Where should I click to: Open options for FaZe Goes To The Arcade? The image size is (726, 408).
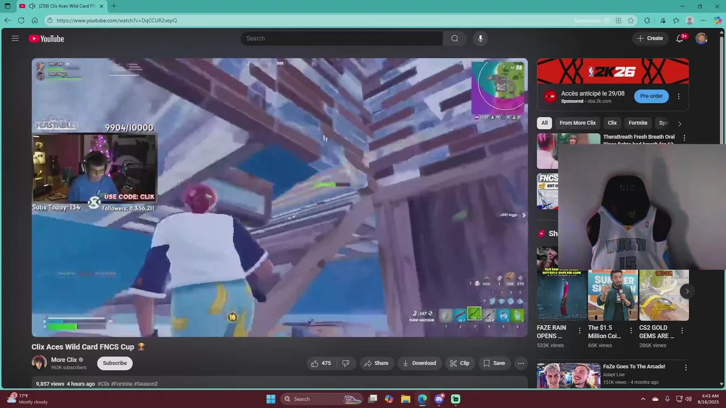(685, 368)
